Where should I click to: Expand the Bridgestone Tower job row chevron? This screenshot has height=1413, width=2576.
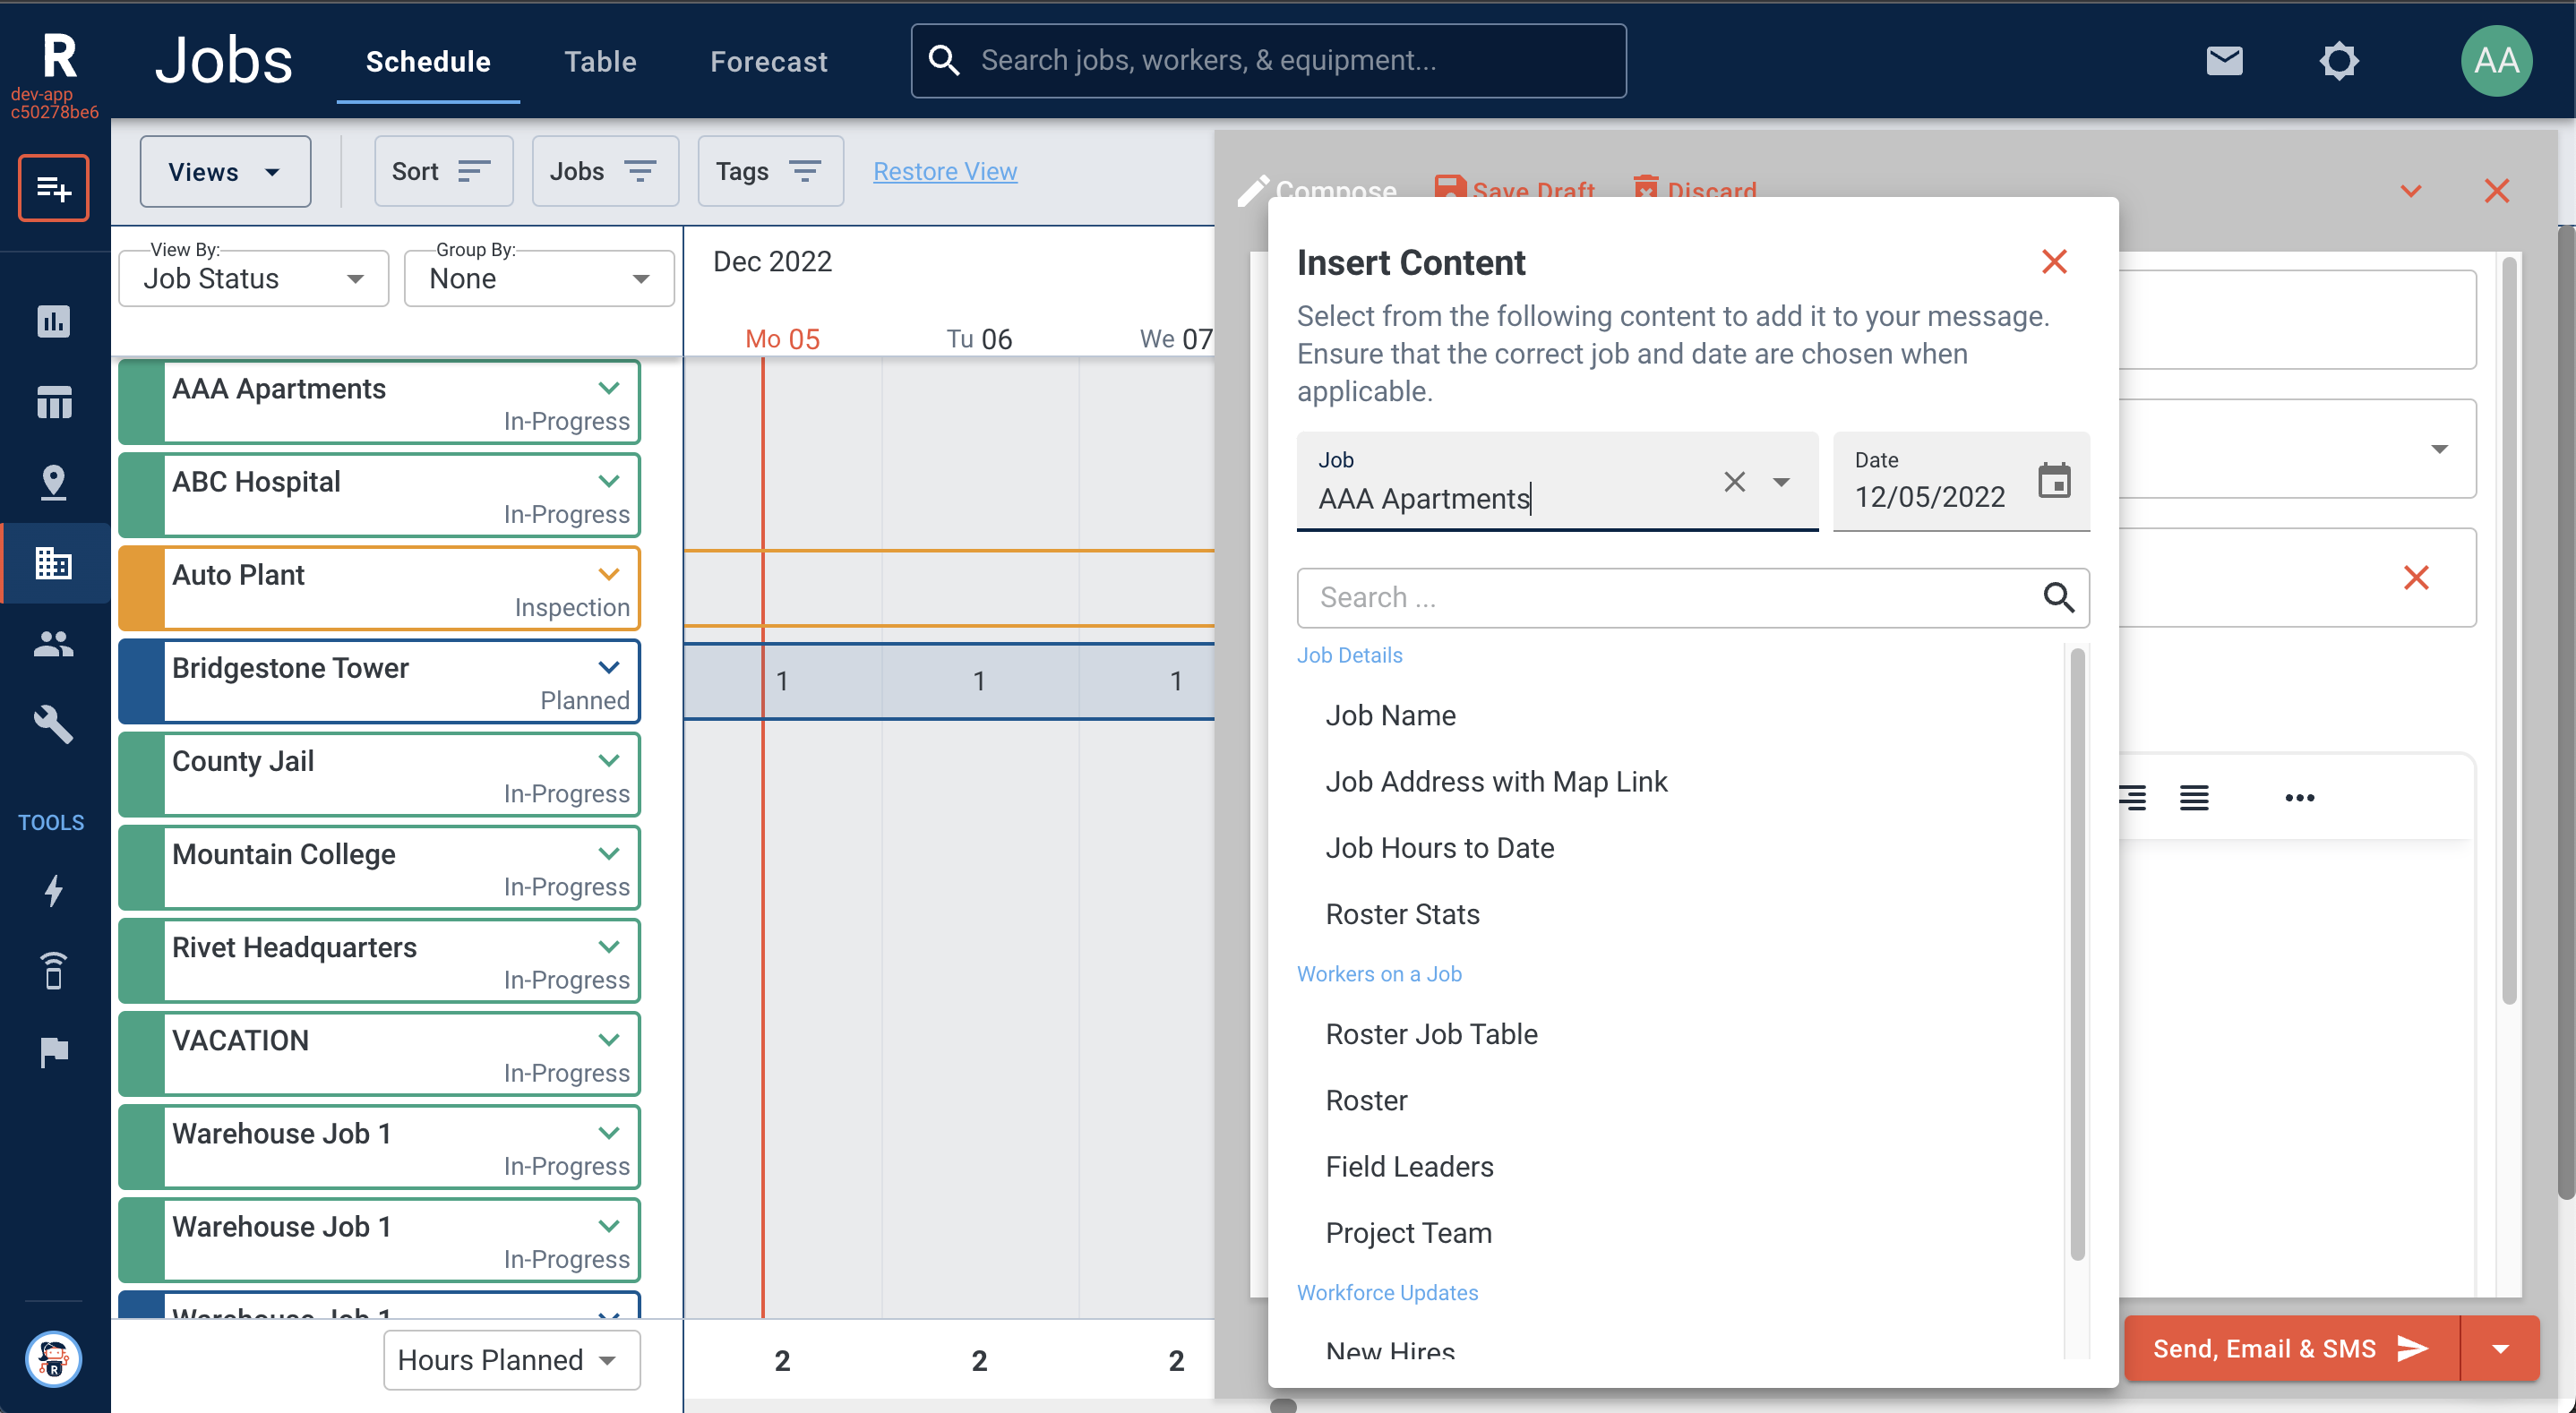608,667
